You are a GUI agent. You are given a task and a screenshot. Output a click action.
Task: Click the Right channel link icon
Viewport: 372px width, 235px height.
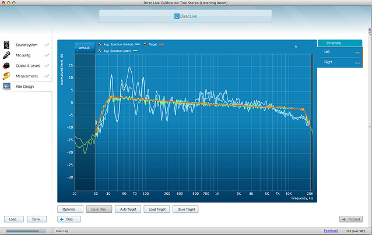(358, 63)
